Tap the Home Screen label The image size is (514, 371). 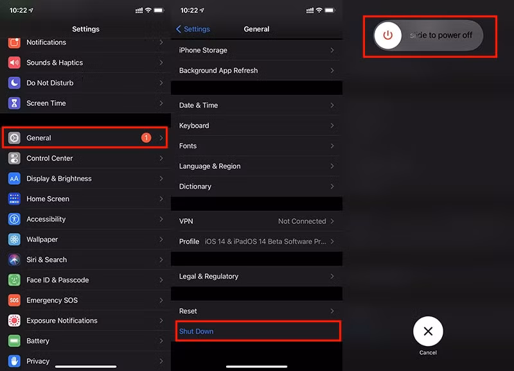tap(48, 199)
